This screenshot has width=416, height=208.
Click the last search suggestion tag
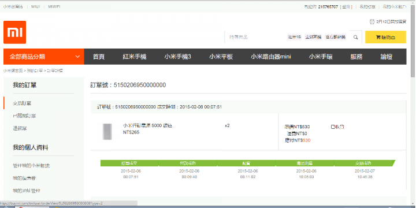[x=336, y=37]
